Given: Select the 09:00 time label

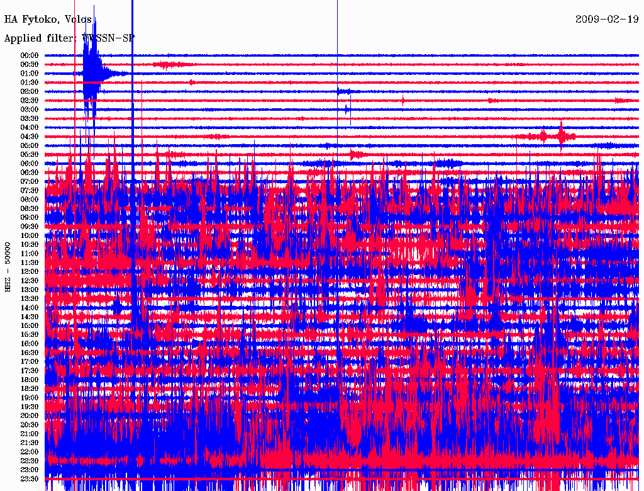Looking at the screenshot, I should [x=30, y=217].
